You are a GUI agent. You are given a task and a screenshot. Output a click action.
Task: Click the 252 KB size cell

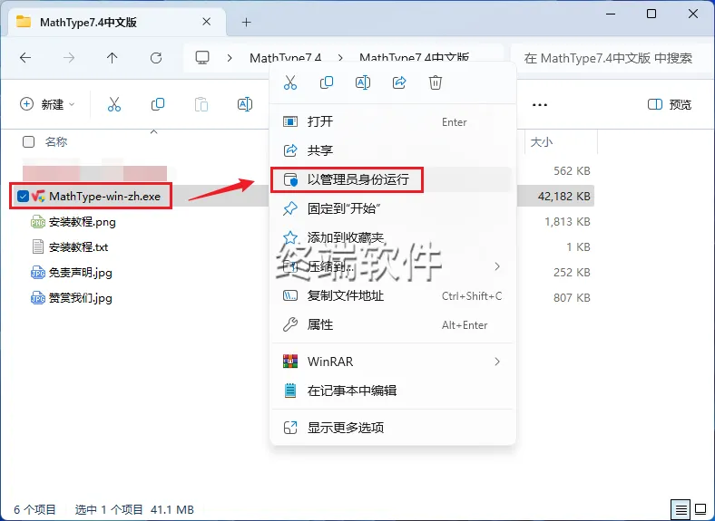pyautogui.click(x=572, y=273)
